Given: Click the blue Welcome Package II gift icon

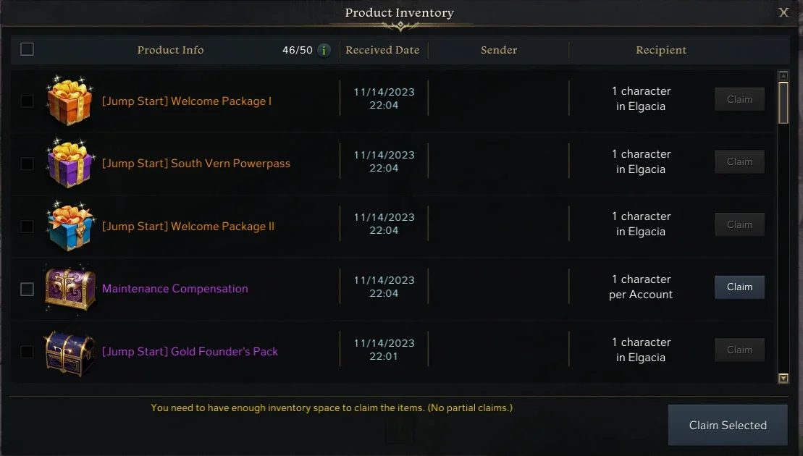Looking at the screenshot, I should click(70, 227).
